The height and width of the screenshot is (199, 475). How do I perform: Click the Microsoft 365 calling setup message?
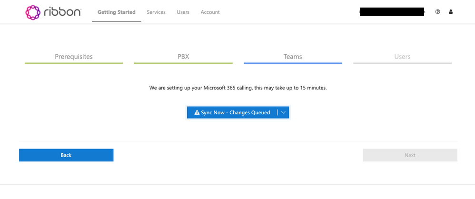238,88
